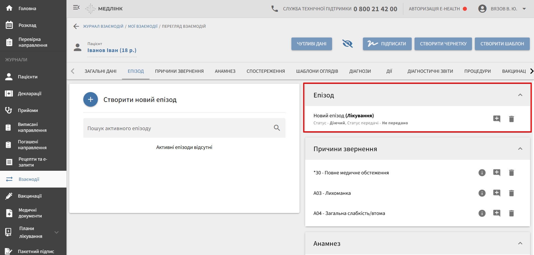Image resolution: width=534 pixels, height=255 pixels.
Task: Click the Створити чернетку button
Action: (443, 44)
